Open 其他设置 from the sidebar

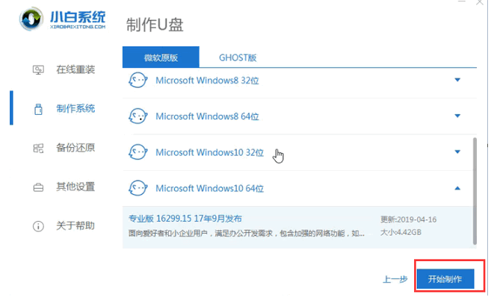pos(75,187)
